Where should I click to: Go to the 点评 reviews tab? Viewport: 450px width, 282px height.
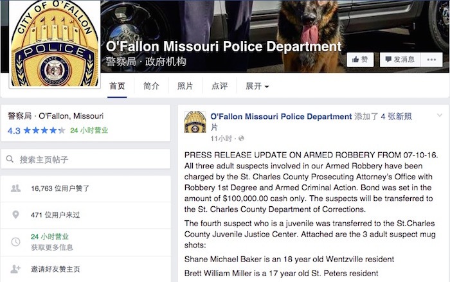tap(220, 86)
